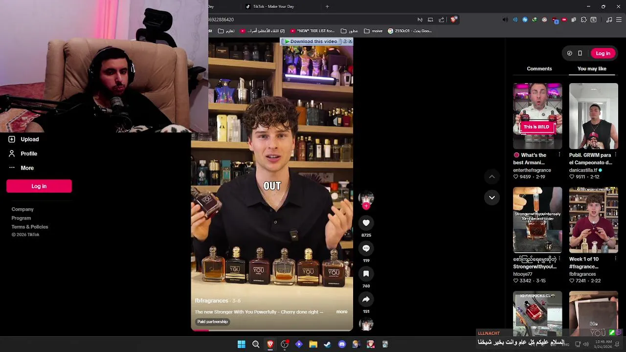The image size is (626, 352).
Task: Open danicastilla.tf GRWM video thumbnail
Action: tap(594, 116)
